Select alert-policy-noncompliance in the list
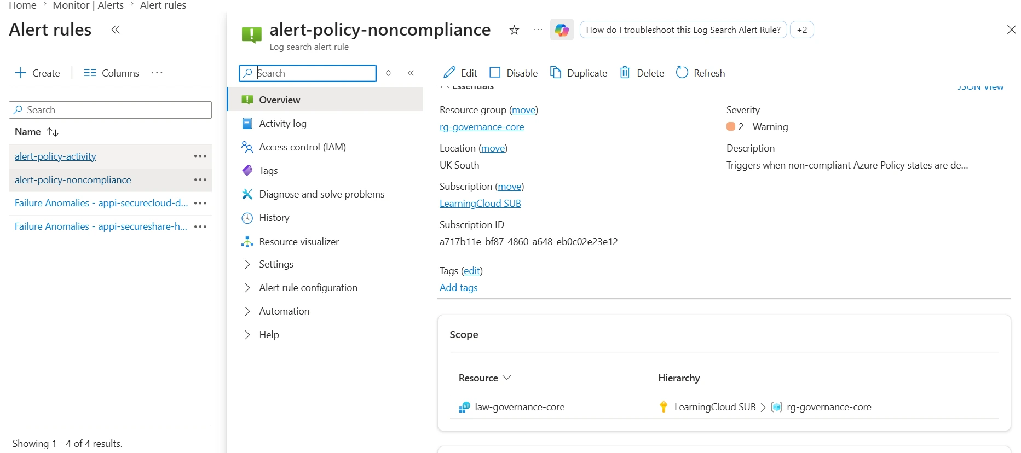The height and width of the screenshot is (453, 1021). [x=73, y=180]
